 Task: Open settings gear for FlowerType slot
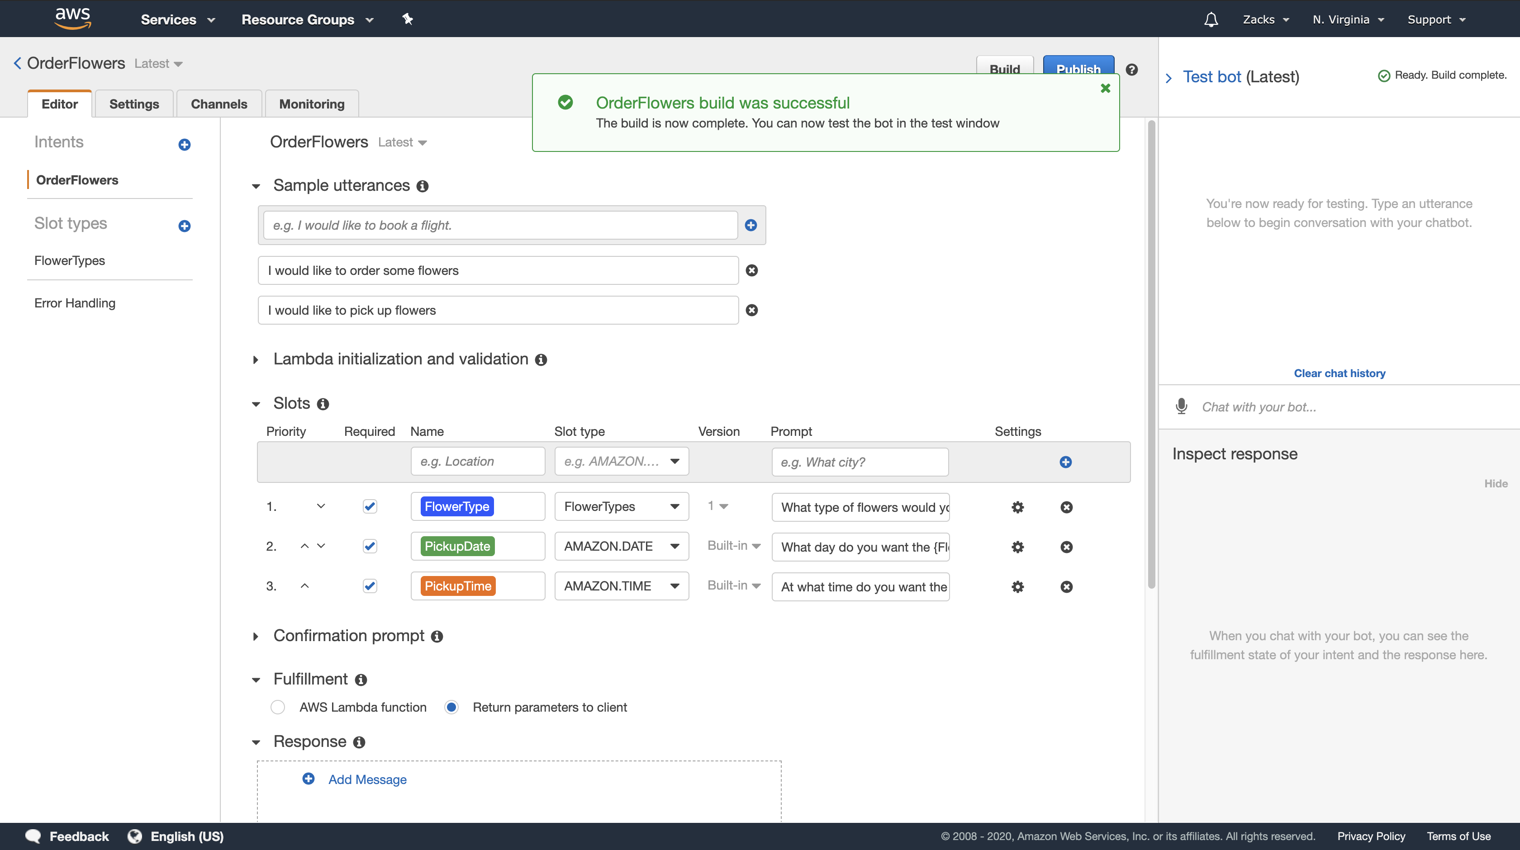coord(1017,507)
